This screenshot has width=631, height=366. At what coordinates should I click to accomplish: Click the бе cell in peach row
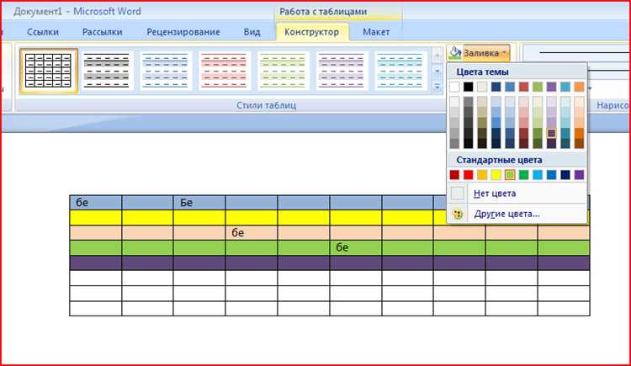(x=251, y=233)
